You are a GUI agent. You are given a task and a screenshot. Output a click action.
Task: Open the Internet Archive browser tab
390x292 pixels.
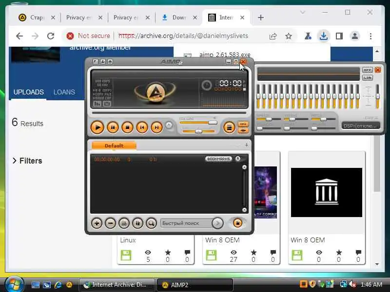226,18
